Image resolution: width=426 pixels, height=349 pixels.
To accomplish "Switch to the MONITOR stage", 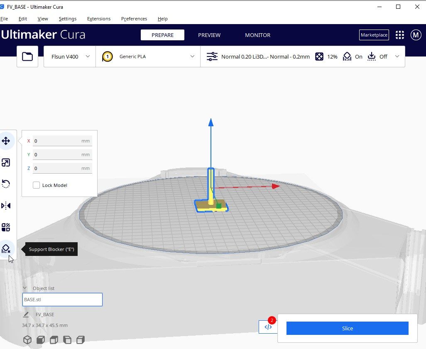I will click(x=257, y=35).
